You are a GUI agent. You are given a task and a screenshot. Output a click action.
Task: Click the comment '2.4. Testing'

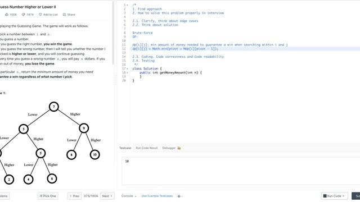tap(143, 61)
